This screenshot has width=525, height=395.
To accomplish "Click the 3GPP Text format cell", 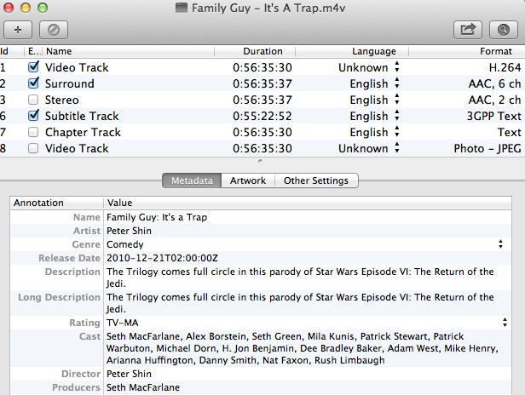I will tap(493, 116).
